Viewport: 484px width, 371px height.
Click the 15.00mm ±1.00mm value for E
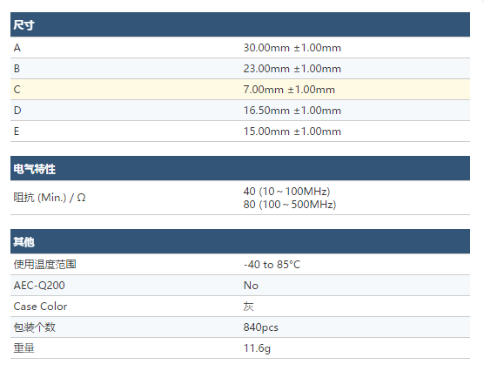[292, 132]
